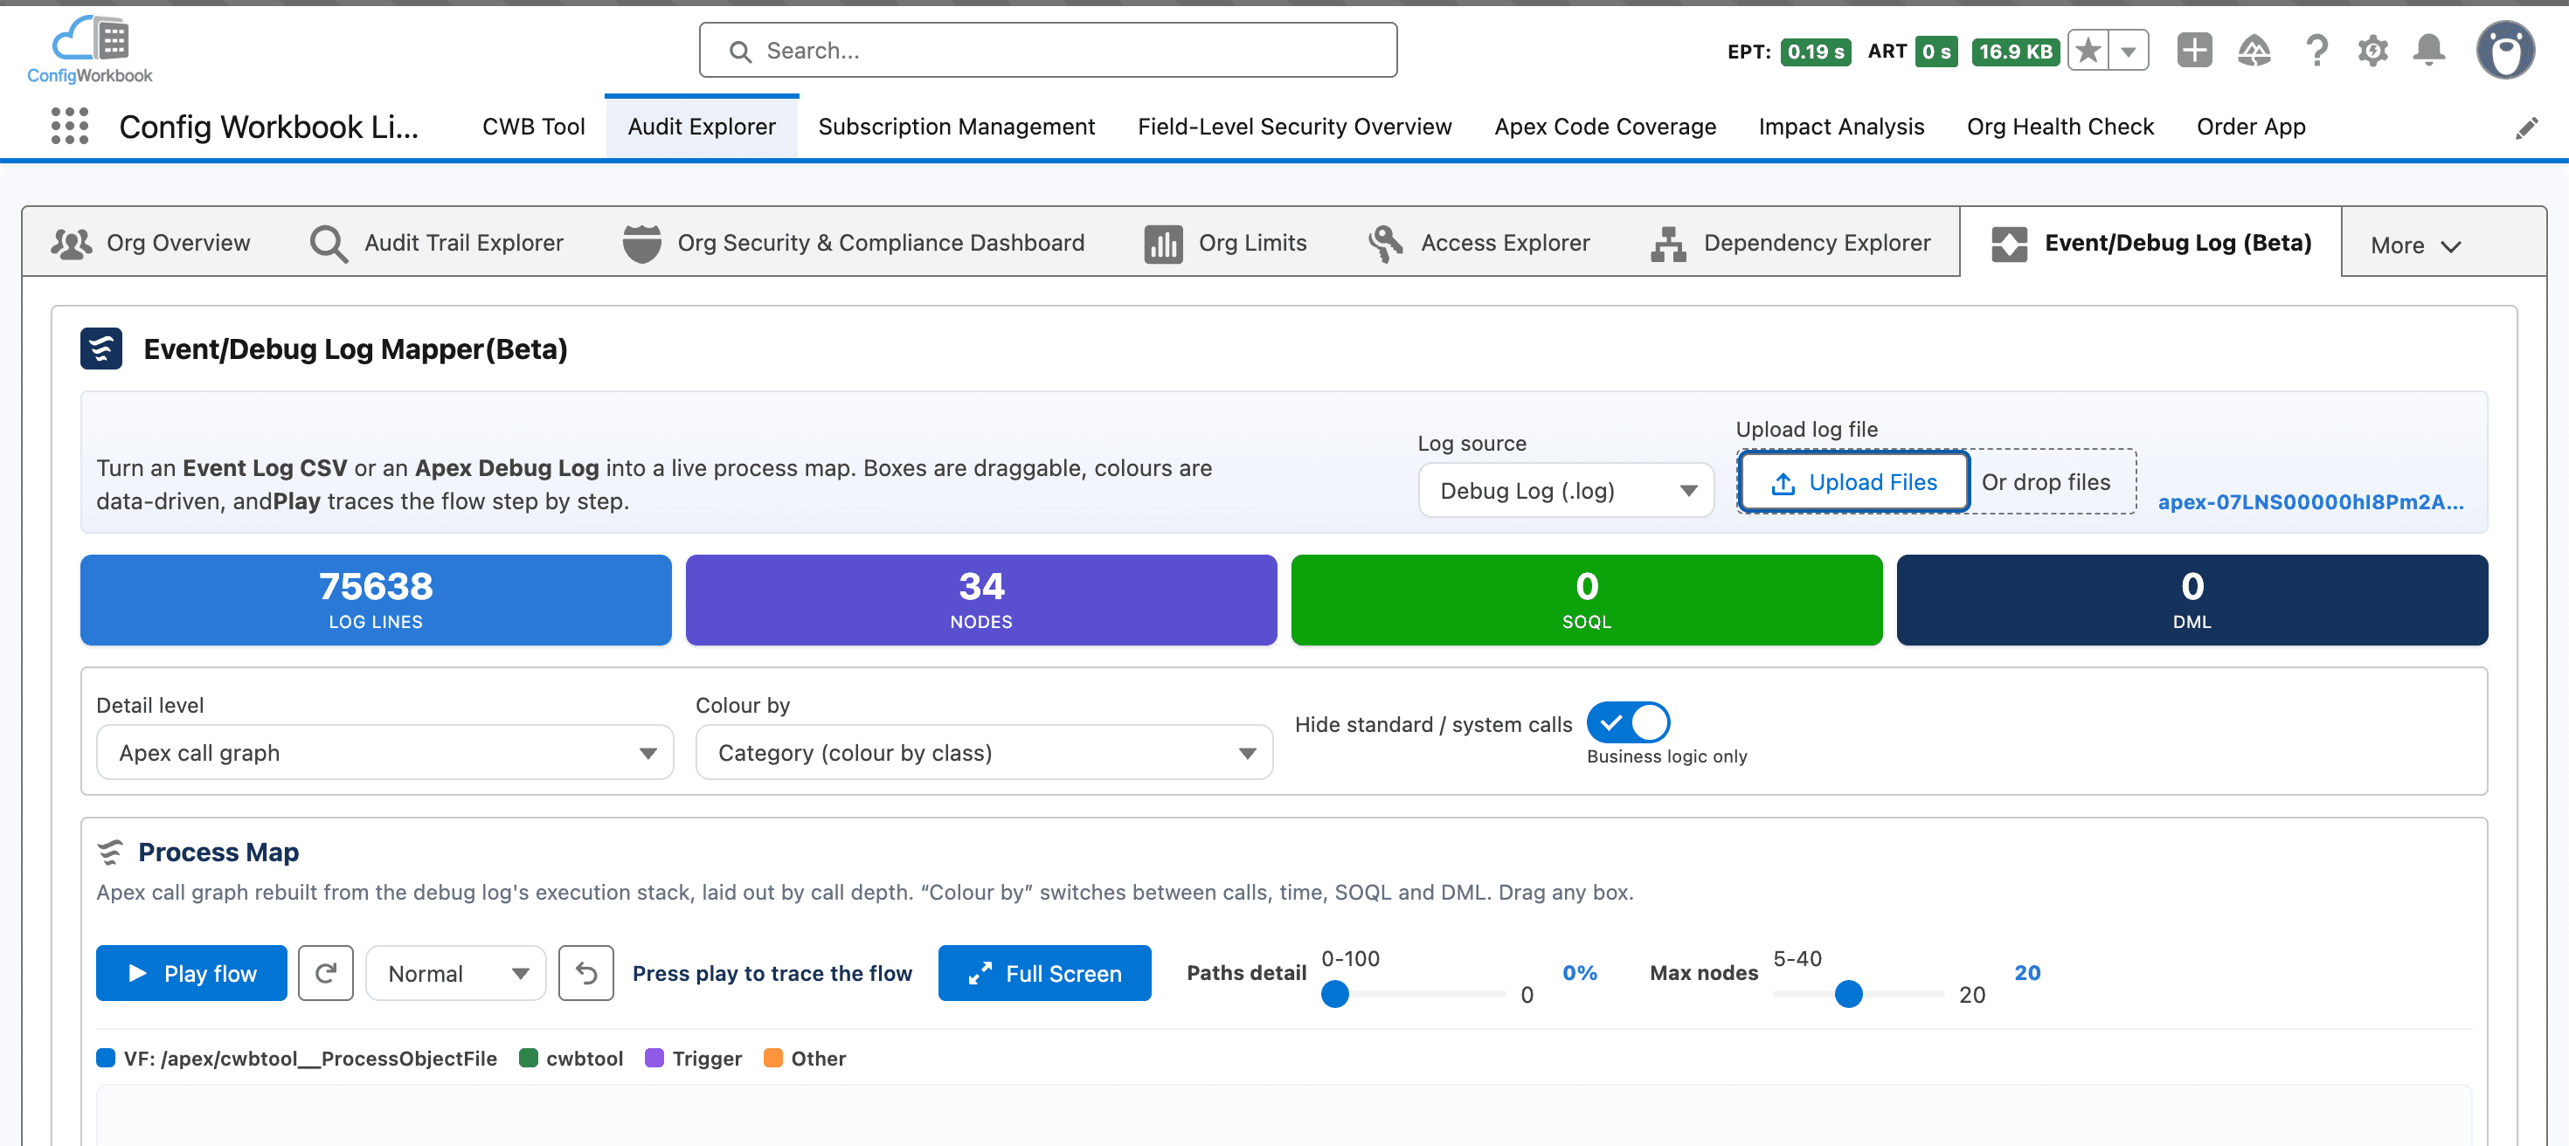2569x1146 pixels.
Task: Click the favorites star icon
Action: tap(2088, 51)
